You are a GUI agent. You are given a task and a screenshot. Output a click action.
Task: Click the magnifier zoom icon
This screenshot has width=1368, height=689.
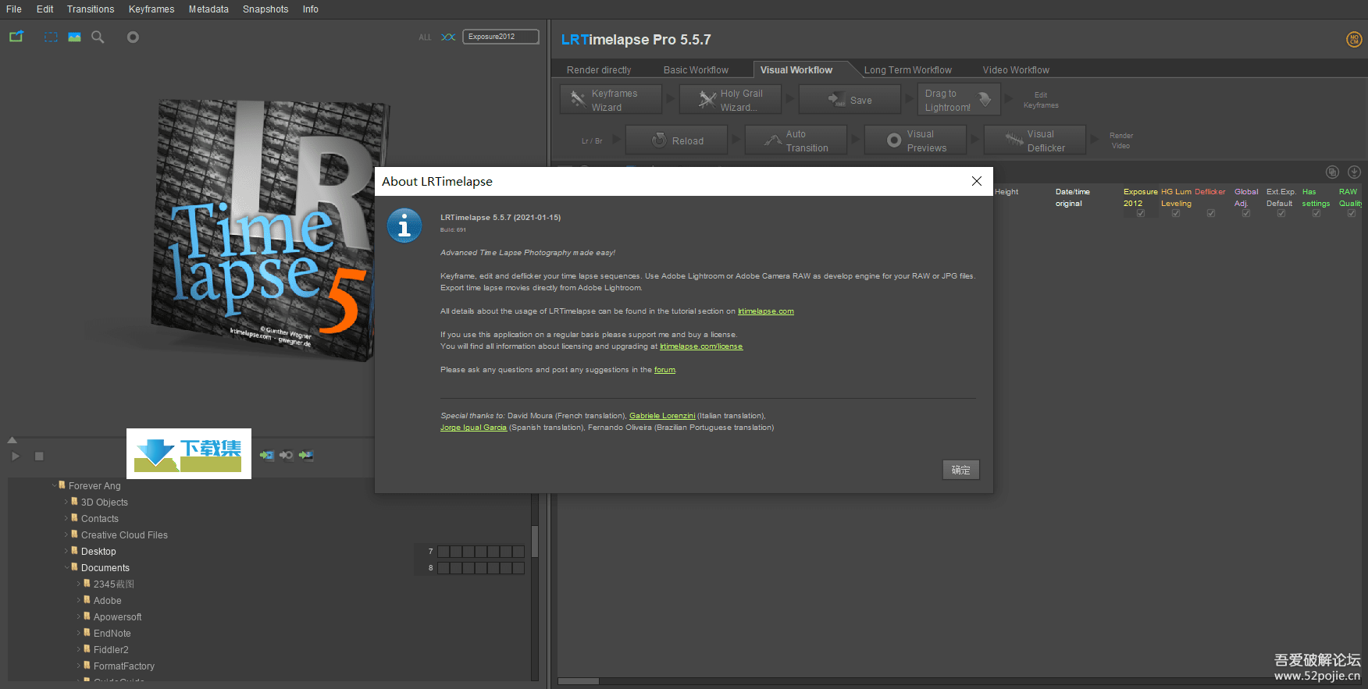coord(98,37)
